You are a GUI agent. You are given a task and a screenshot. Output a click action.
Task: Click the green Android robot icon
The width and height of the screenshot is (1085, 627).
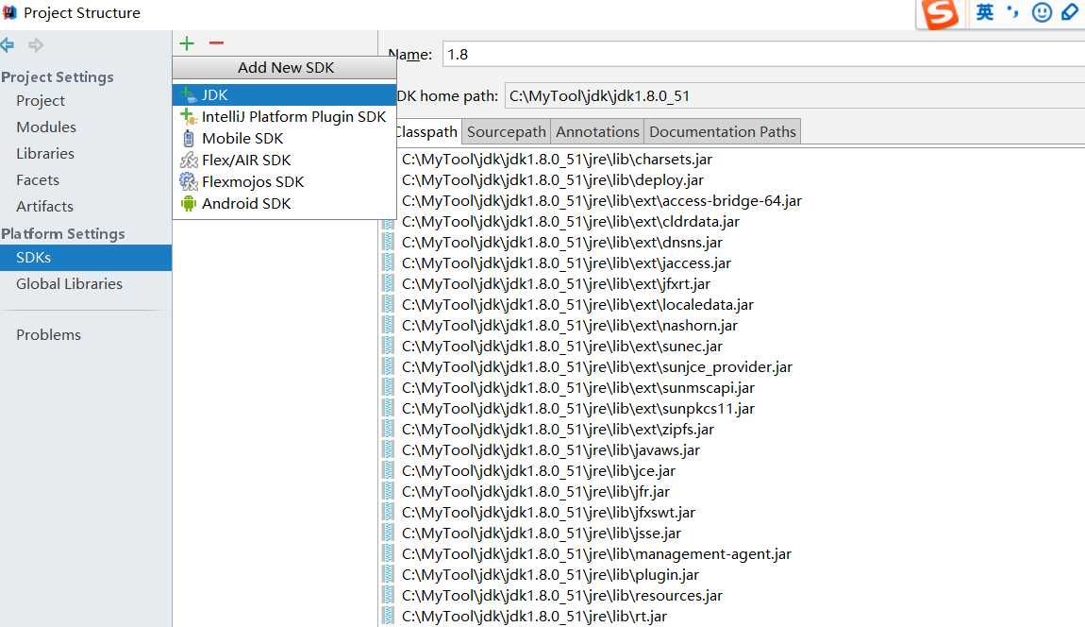(x=188, y=204)
